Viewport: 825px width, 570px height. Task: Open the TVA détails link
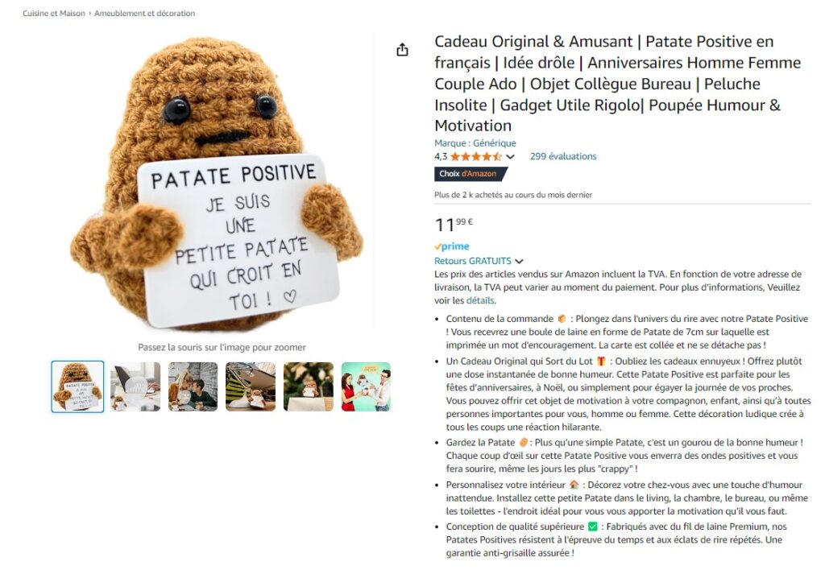pos(480,301)
